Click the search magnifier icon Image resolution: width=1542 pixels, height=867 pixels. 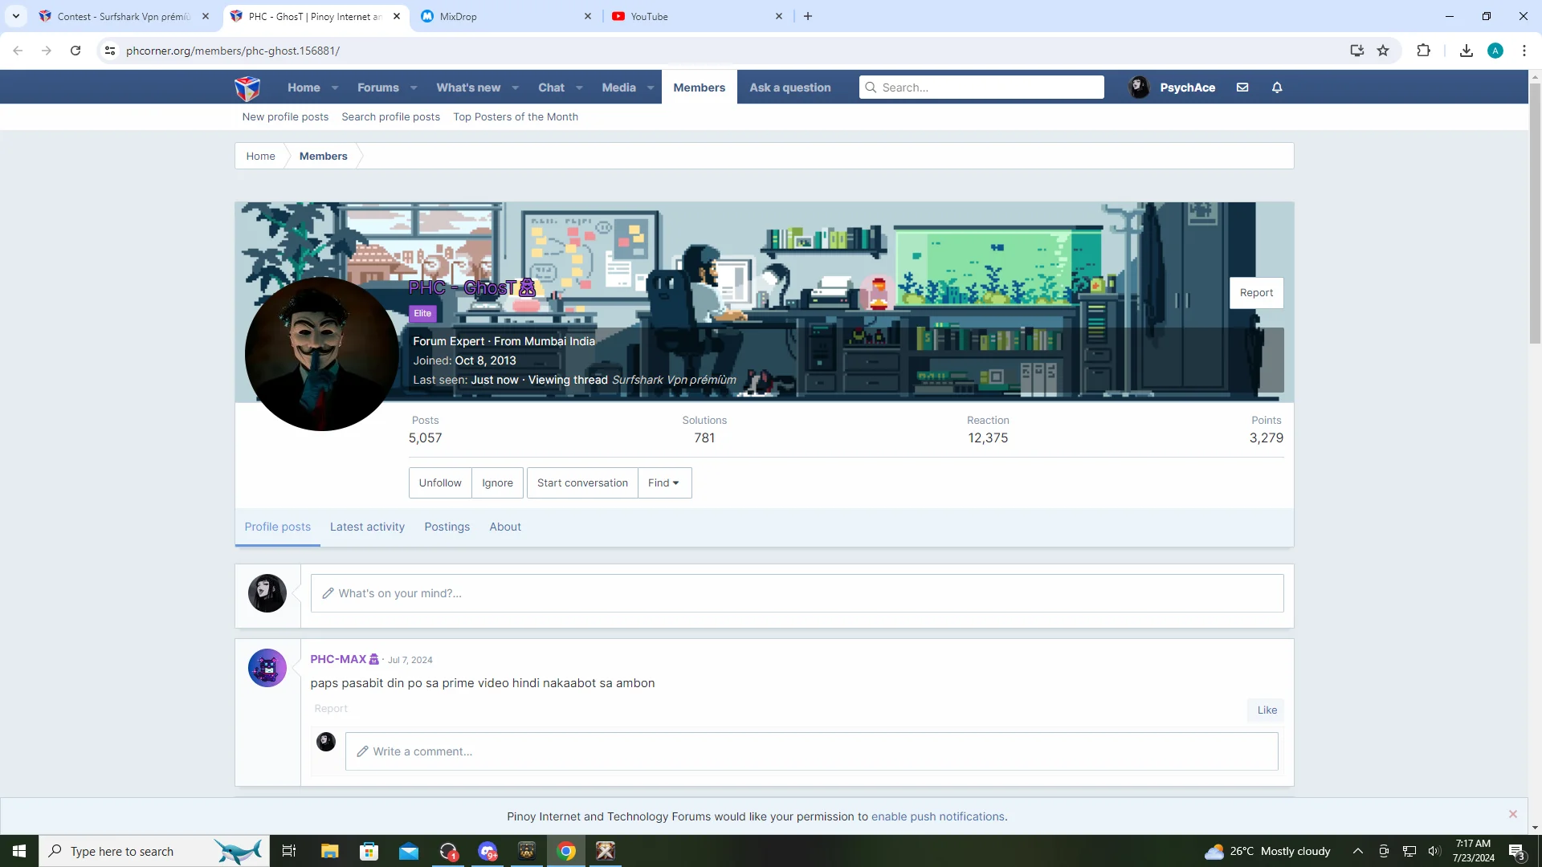[x=871, y=88]
